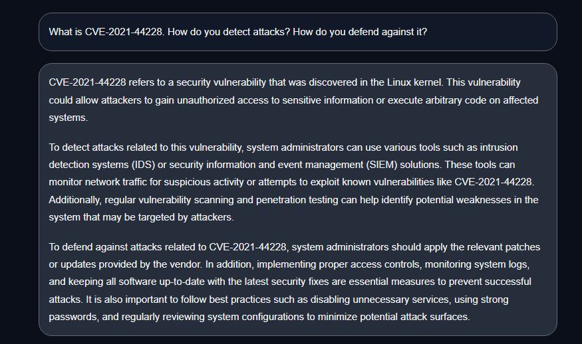The width and height of the screenshot is (582, 344).
Task: Click the paragraph starting 'To detect attacks'
Action: click(293, 182)
